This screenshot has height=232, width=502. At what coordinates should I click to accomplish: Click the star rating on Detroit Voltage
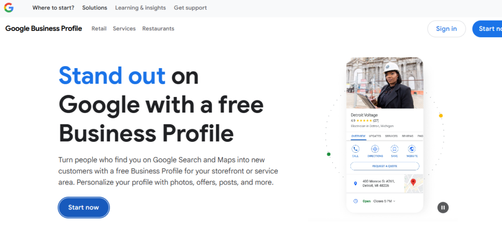(364, 120)
